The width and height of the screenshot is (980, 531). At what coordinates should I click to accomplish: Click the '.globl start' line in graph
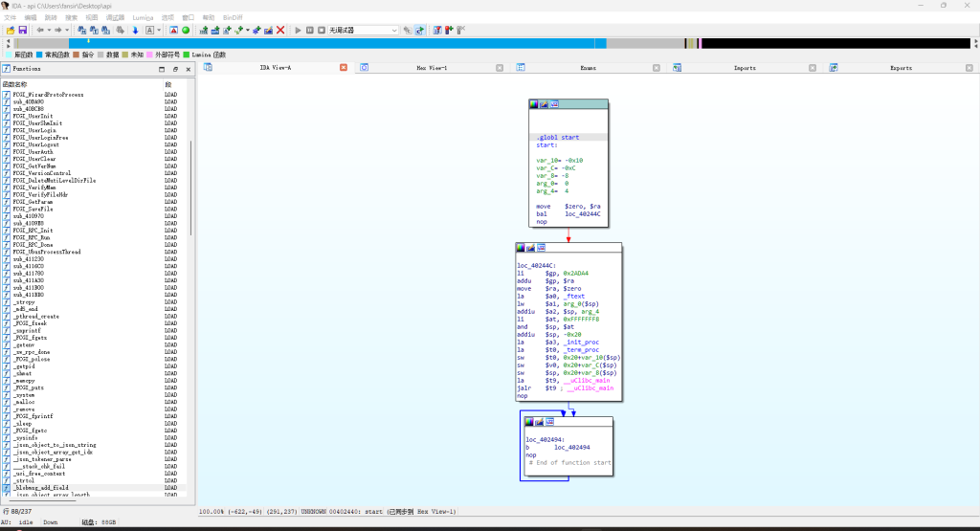[558, 138]
